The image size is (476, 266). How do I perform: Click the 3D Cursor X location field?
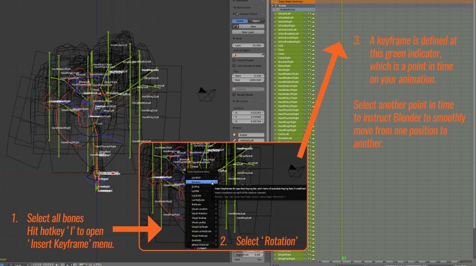tap(248, 113)
